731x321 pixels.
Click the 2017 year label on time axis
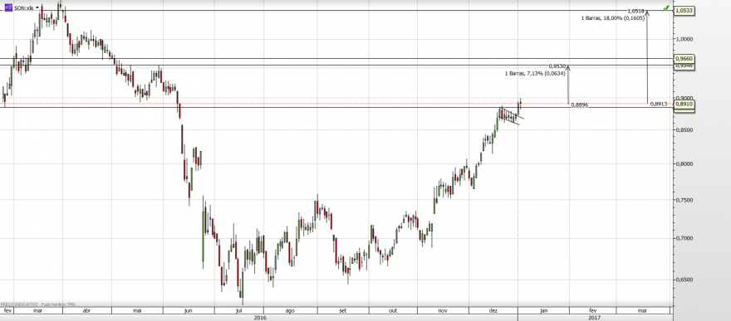click(x=594, y=318)
